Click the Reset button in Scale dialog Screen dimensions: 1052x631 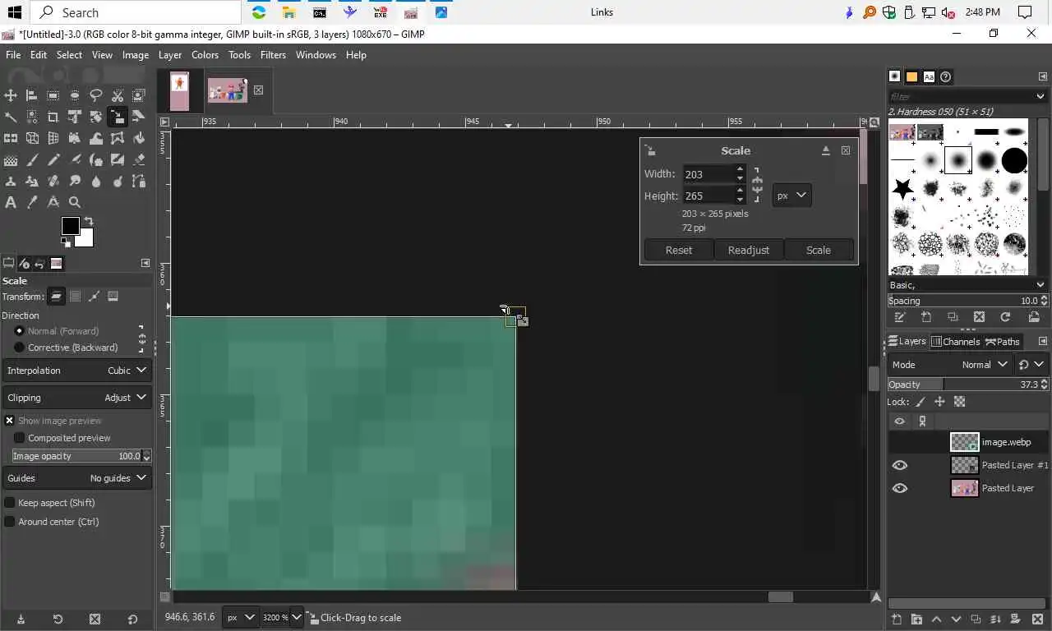(x=679, y=250)
